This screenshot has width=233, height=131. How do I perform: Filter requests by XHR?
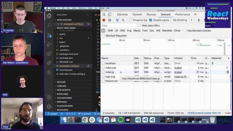coord(110,31)
